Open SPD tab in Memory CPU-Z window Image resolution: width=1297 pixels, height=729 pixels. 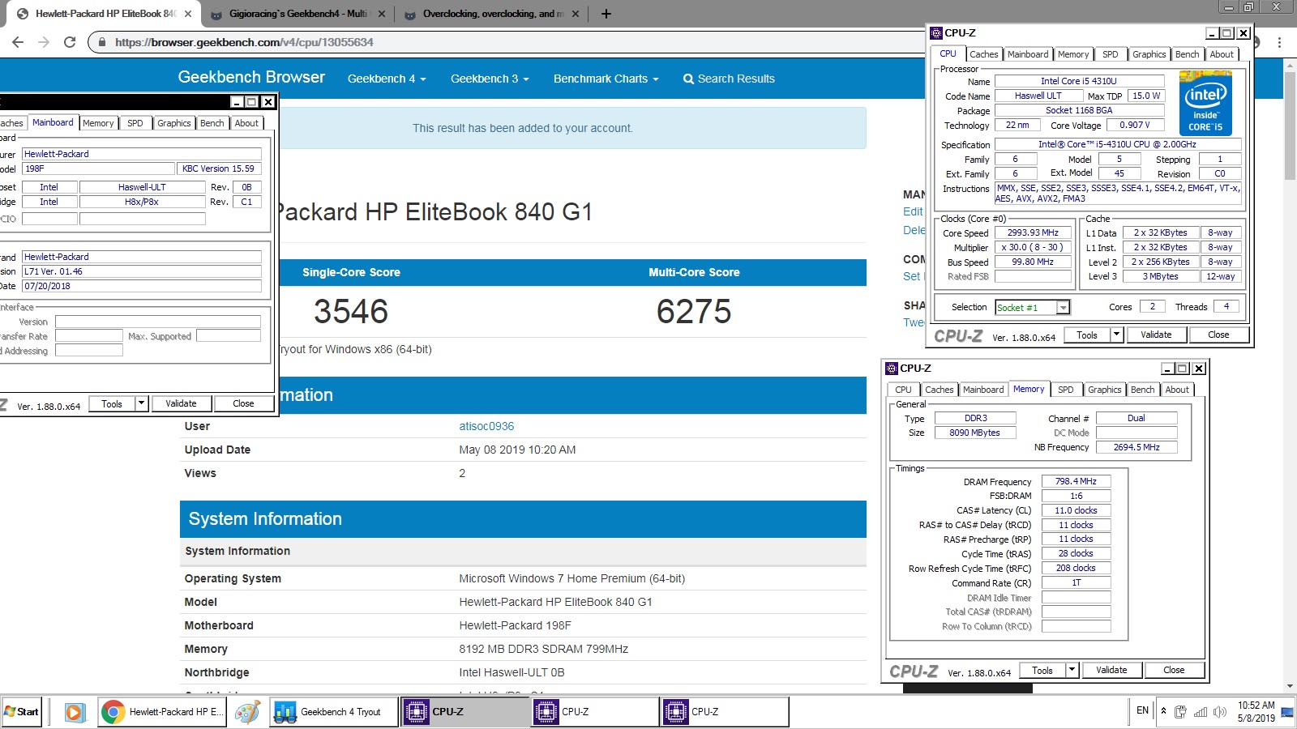[1065, 390]
